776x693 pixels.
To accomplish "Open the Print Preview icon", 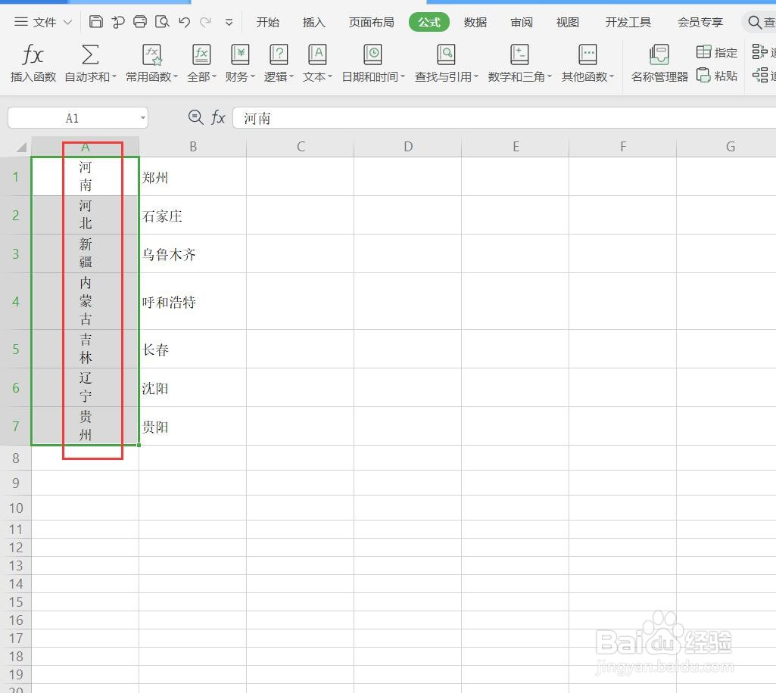I will click(162, 22).
